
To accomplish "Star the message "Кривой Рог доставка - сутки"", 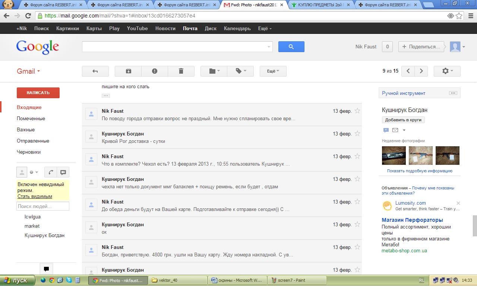I will [x=357, y=134].
